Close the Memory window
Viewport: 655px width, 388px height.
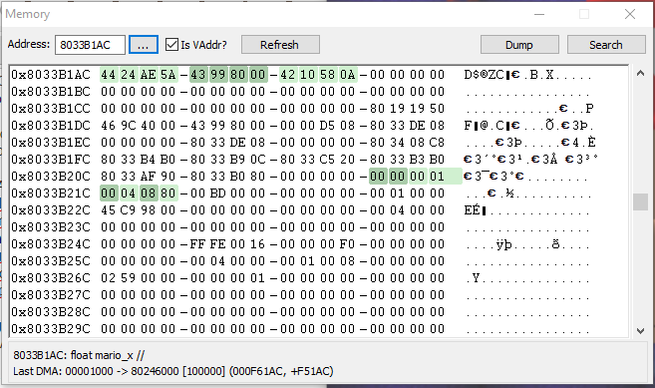[630, 14]
